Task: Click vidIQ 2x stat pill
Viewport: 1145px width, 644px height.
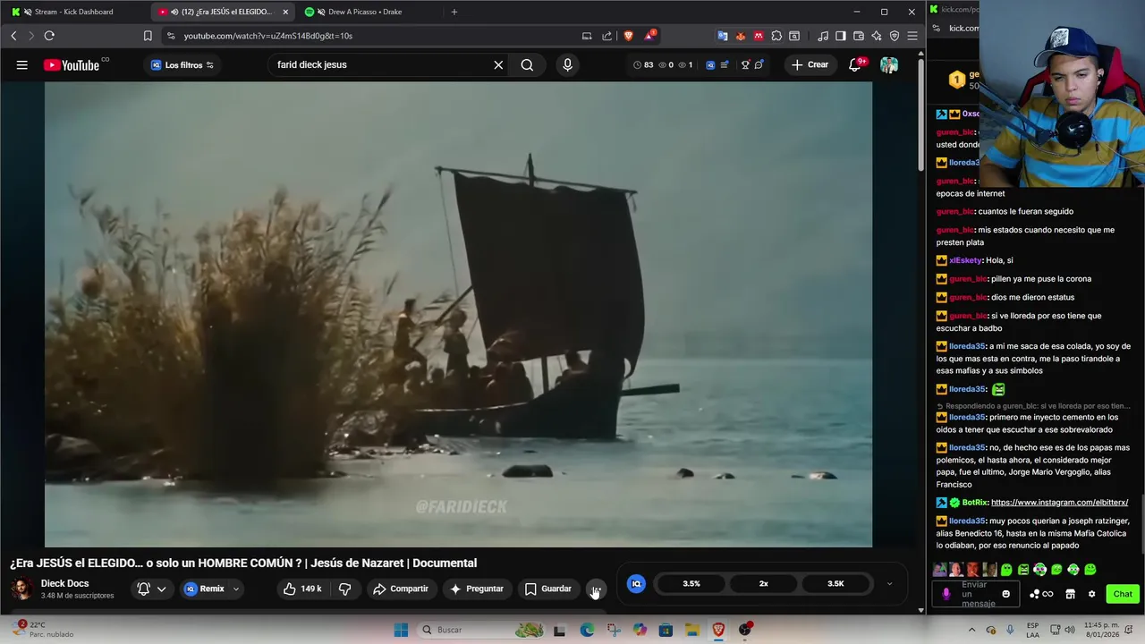Action: [x=764, y=583]
